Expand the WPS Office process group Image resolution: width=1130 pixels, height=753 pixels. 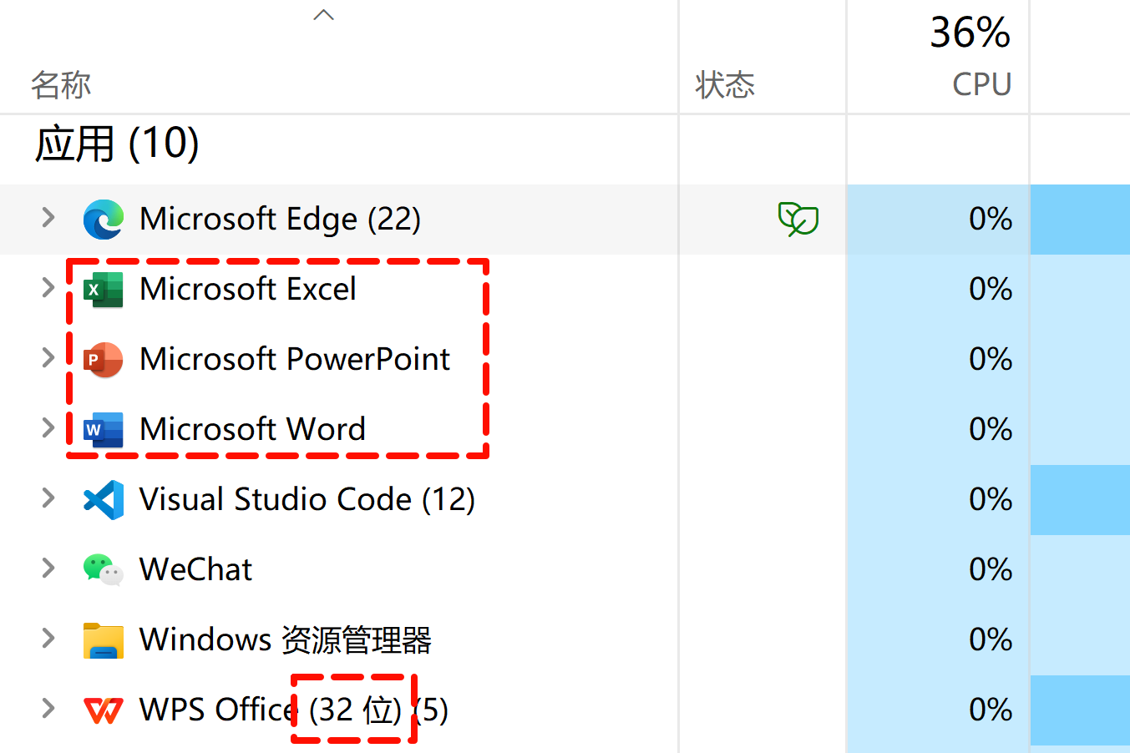point(48,709)
